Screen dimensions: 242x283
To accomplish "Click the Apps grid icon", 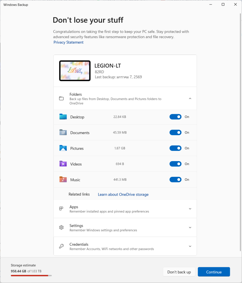I will pyautogui.click(x=61, y=209).
